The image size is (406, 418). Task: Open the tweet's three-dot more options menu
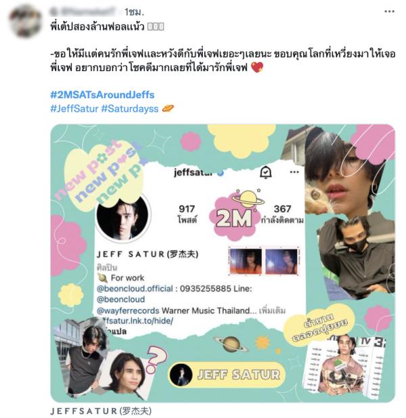[389, 11]
